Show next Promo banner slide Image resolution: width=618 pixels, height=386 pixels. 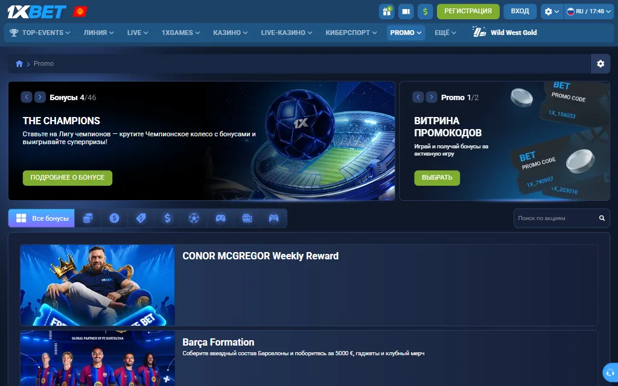[432, 97]
